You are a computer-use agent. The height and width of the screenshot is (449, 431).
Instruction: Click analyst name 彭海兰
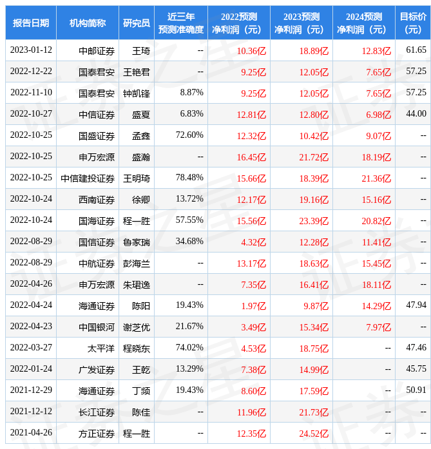tap(137, 263)
